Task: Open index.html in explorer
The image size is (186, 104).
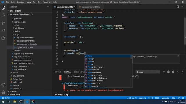Action: (x=17, y=82)
